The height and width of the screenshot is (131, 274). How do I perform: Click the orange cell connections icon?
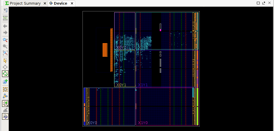(x=5, y=89)
